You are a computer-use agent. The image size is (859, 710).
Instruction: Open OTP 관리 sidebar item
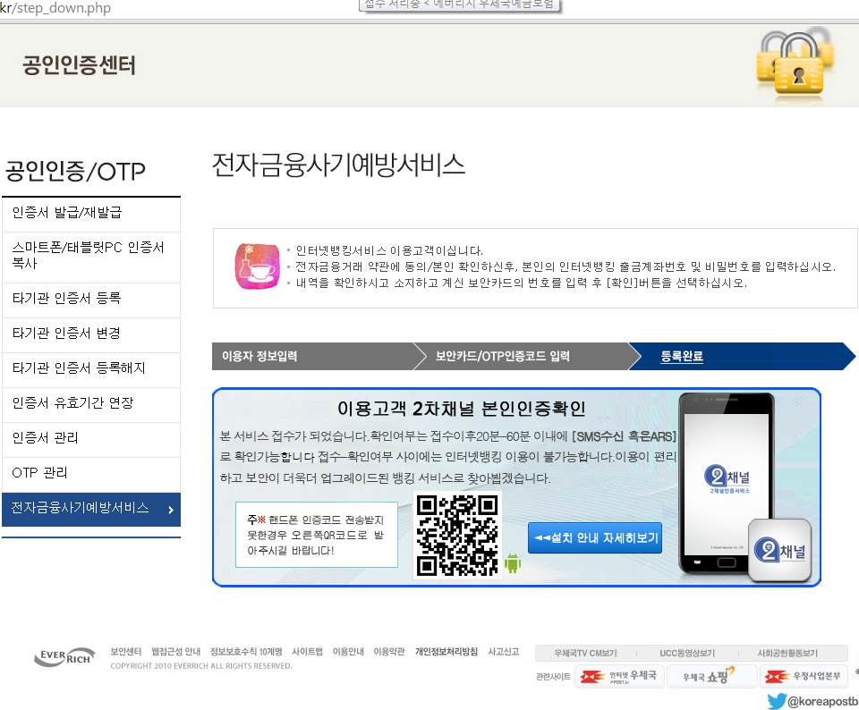point(40,472)
